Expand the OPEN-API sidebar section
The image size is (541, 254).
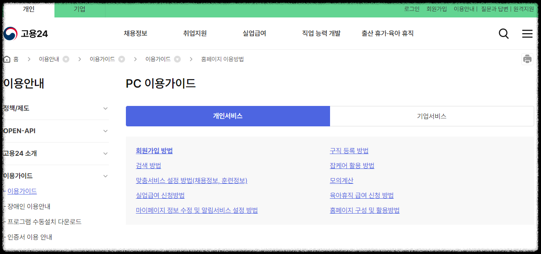click(56, 131)
